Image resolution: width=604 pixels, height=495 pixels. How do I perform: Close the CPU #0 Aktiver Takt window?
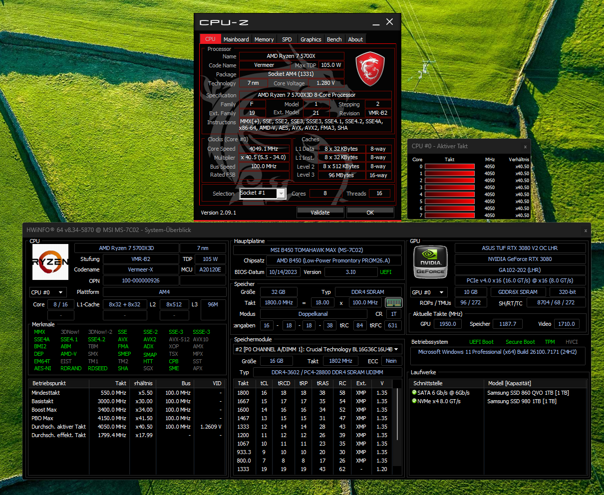click(525, 147)
